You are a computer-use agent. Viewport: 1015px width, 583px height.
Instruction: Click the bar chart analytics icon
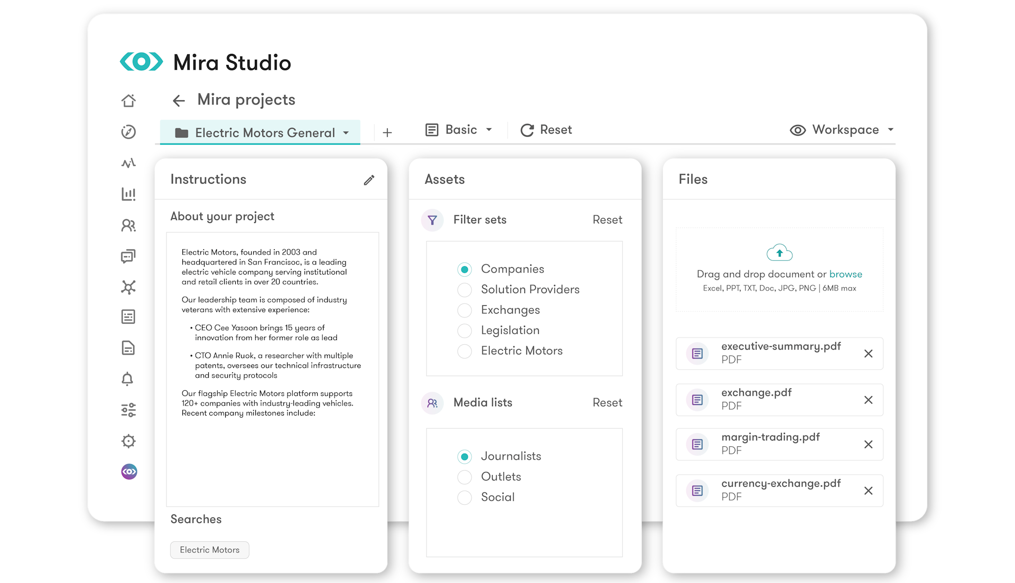tap(128, 194)
